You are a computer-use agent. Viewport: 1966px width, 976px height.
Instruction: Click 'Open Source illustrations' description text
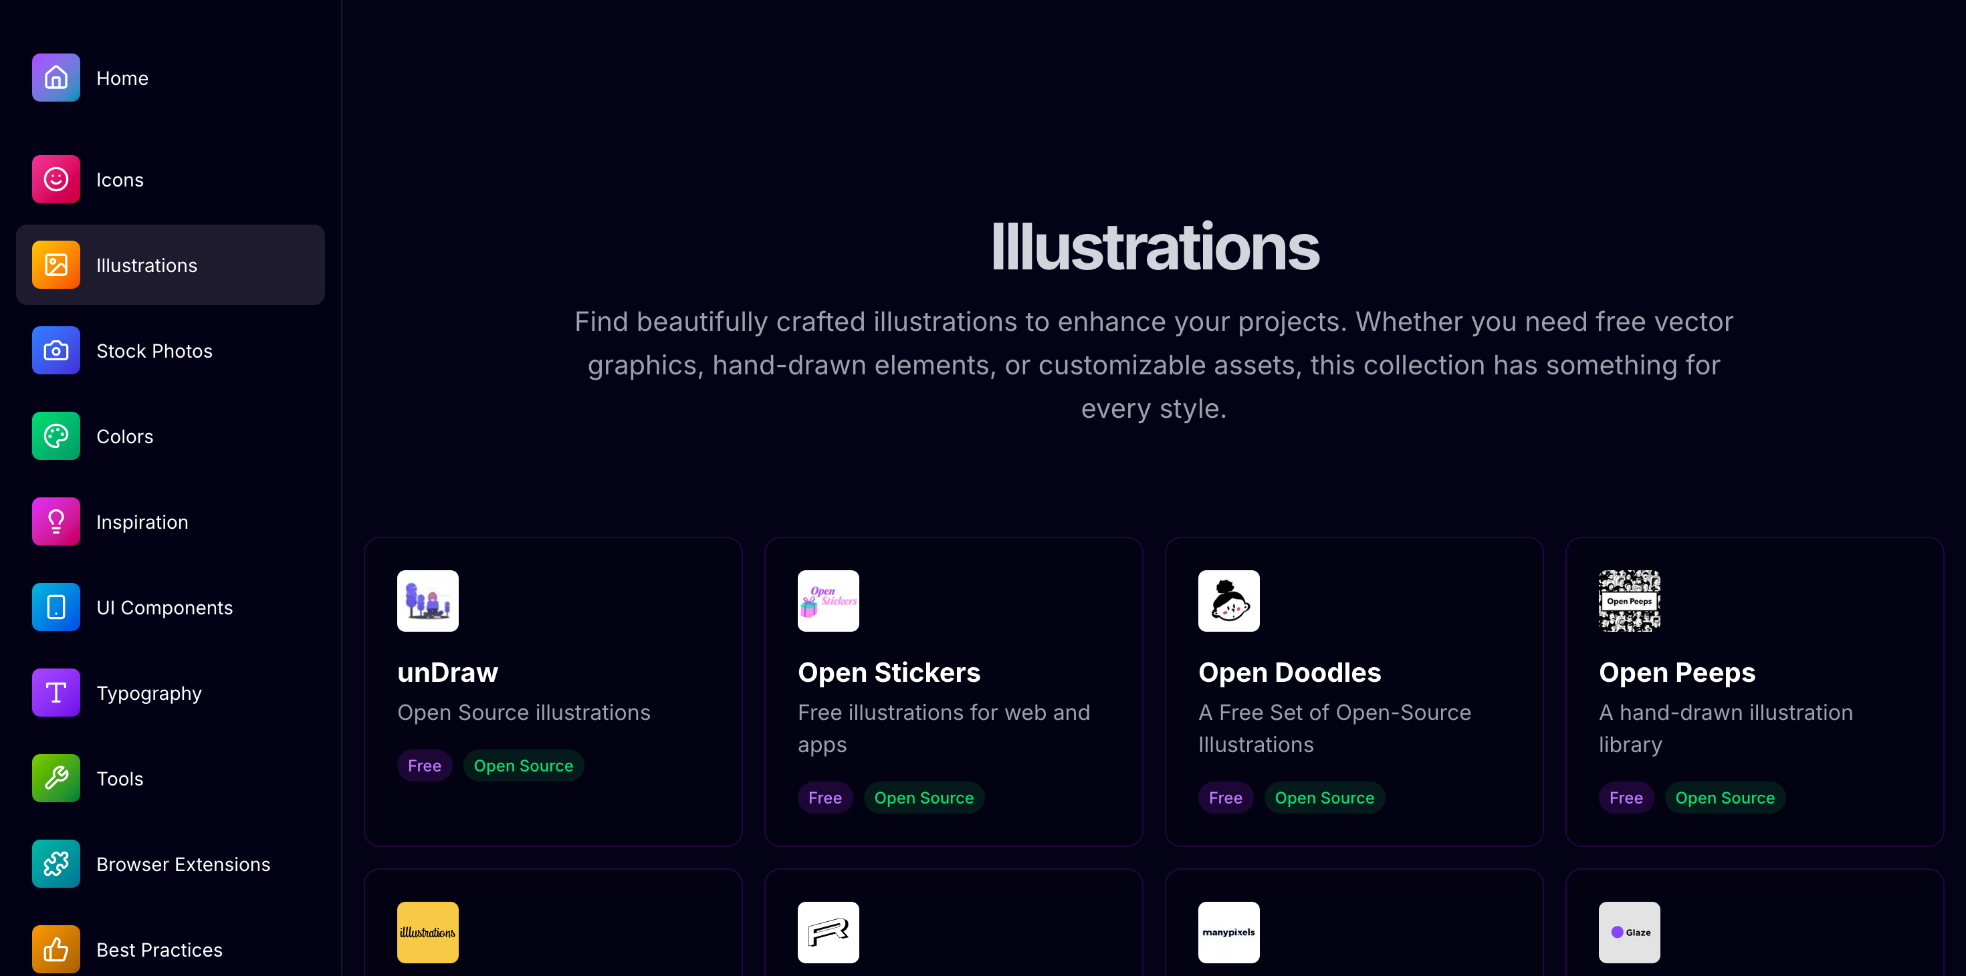[x=524, y=712]
